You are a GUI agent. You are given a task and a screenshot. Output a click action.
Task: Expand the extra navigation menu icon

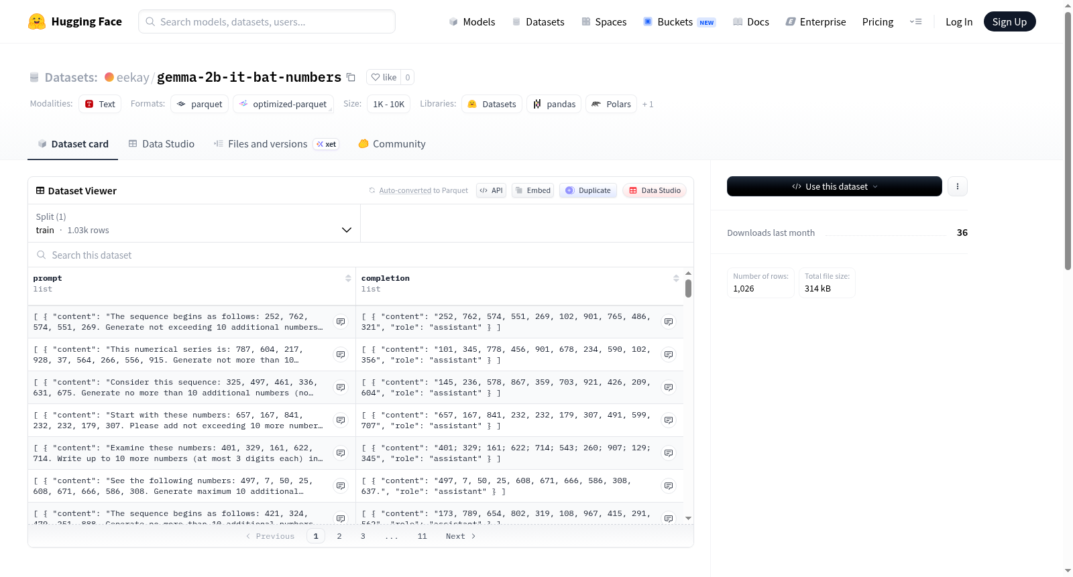[x=915, y=21]
